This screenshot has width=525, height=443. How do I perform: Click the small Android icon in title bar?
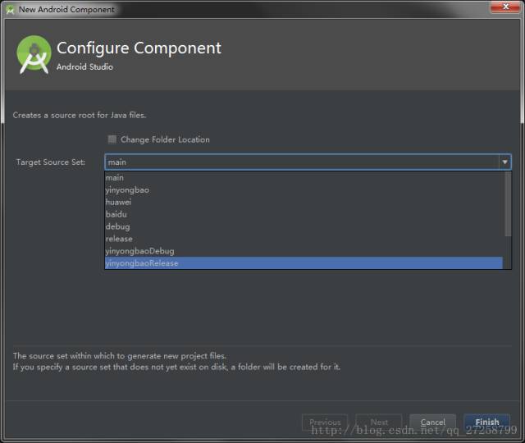10,10
